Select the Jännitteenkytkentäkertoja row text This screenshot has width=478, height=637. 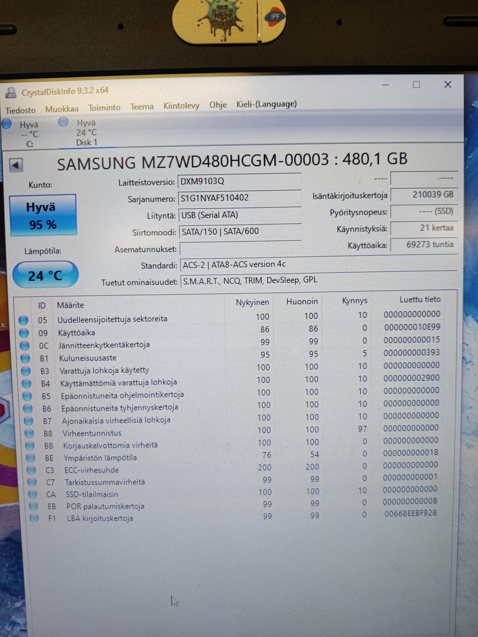(104, 344)
